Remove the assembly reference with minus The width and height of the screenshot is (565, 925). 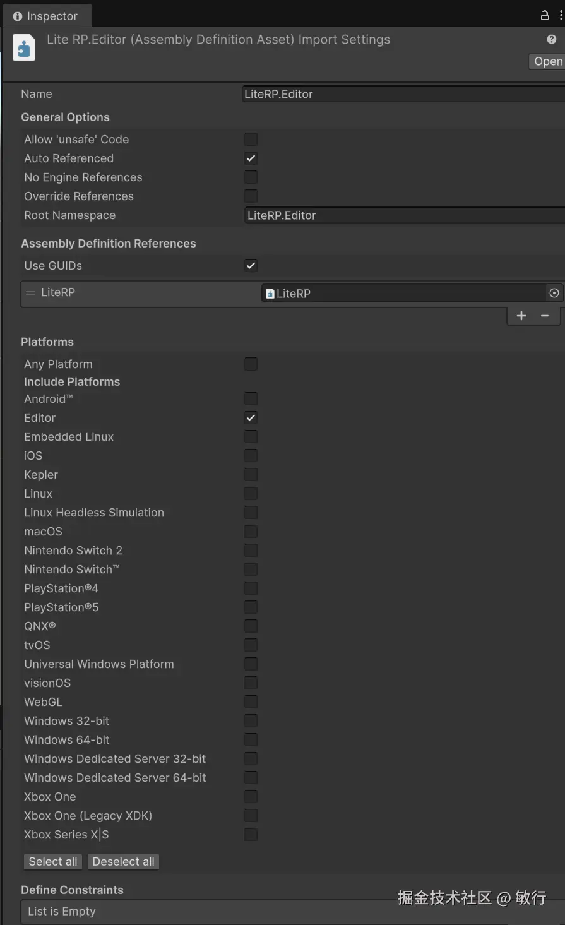click(x=545, y=316)
